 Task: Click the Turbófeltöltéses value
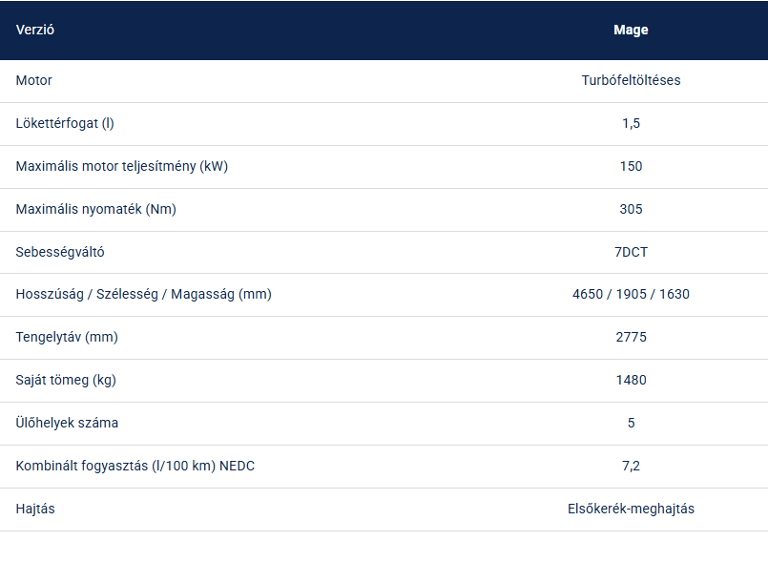[x=631, y=80]
